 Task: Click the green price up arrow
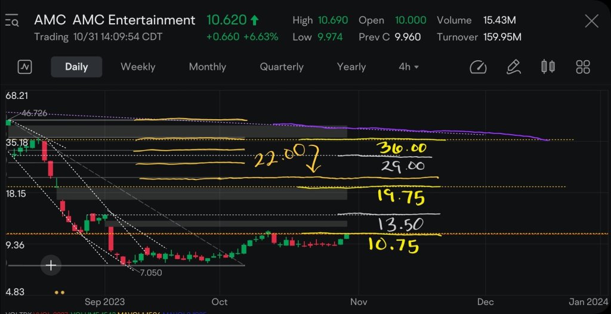[255, 20]
